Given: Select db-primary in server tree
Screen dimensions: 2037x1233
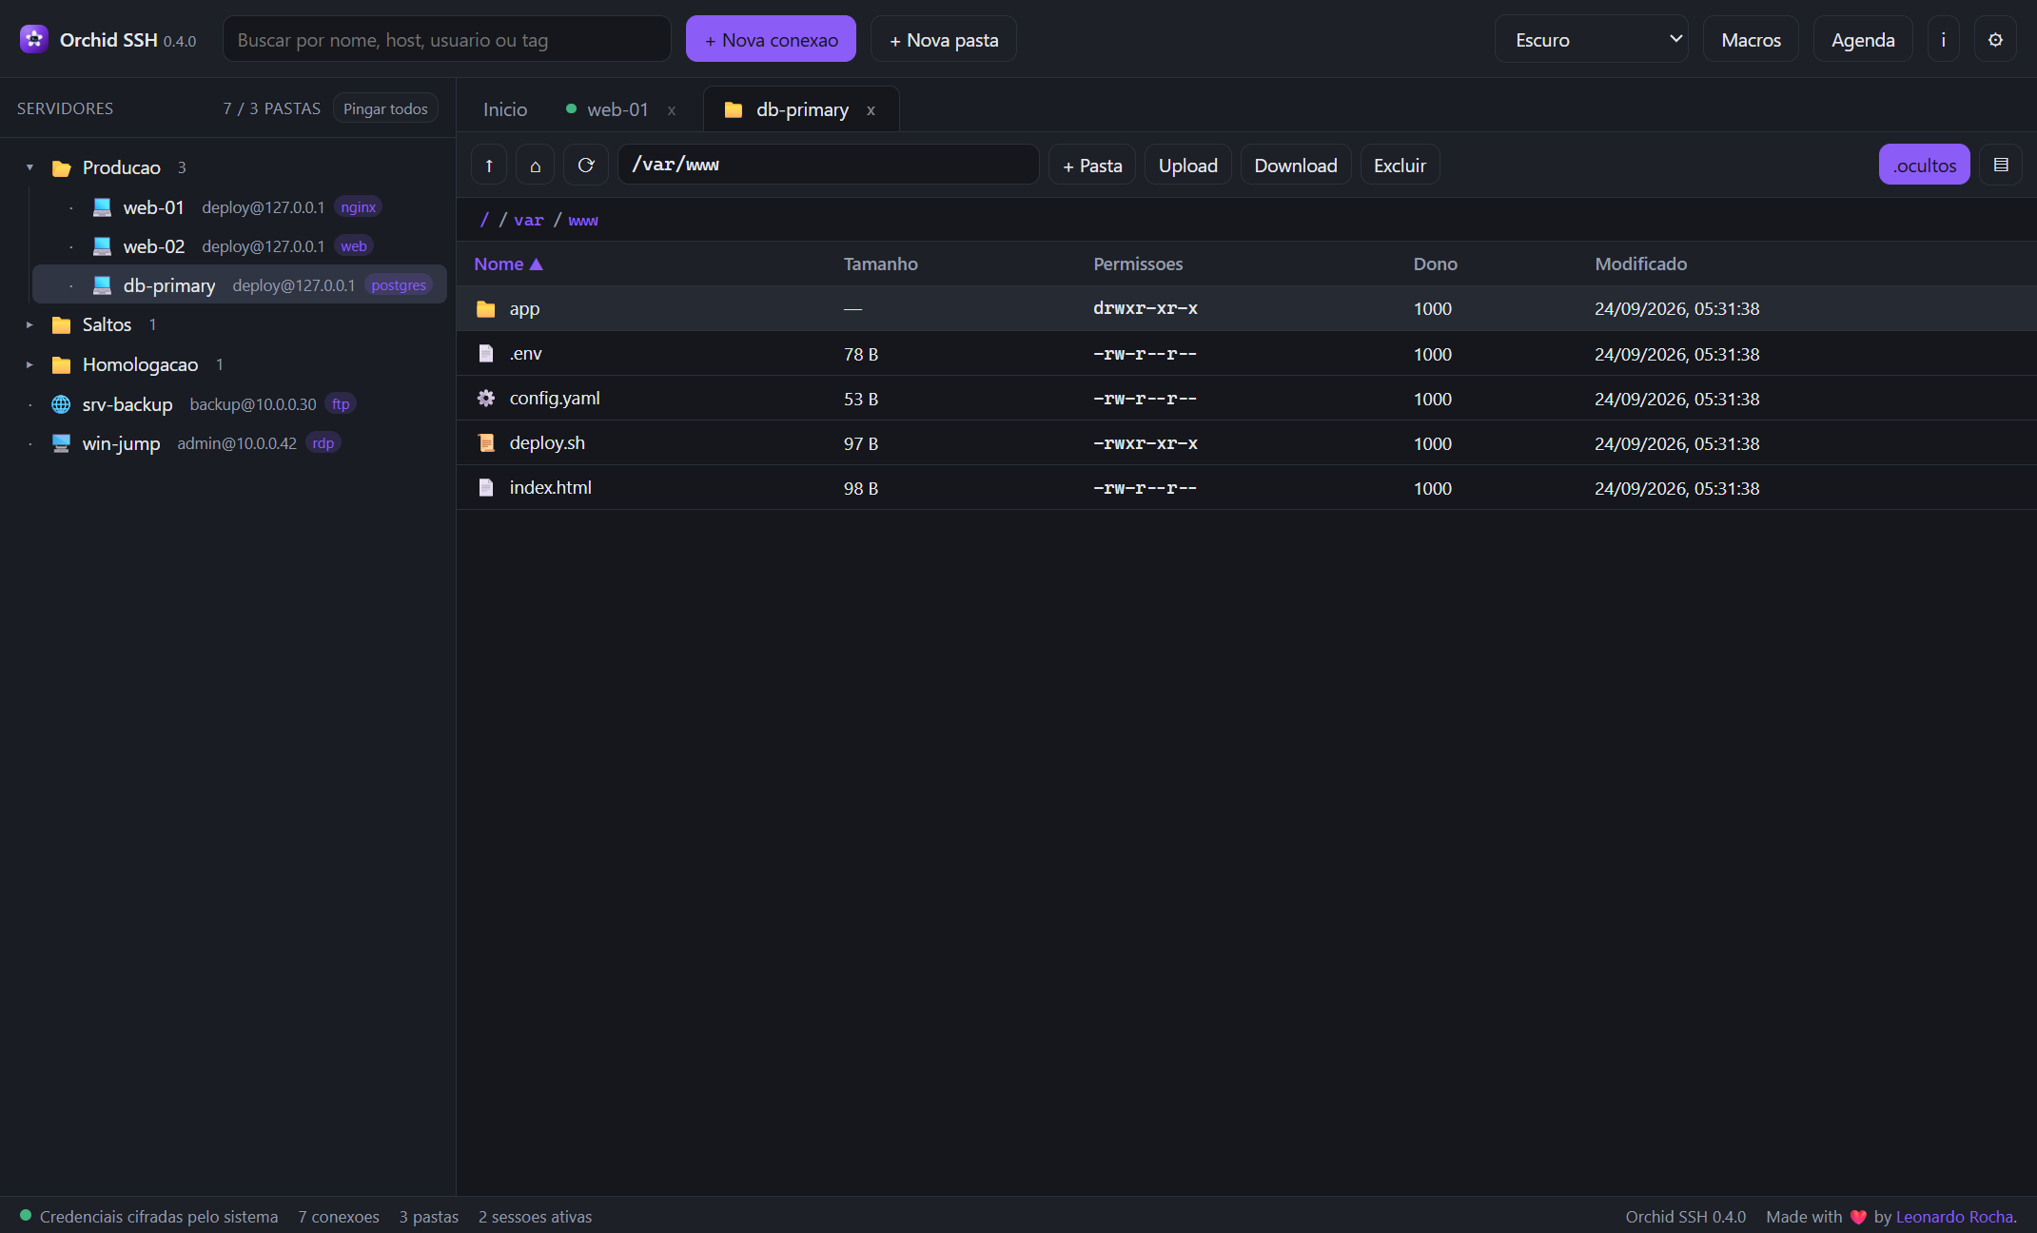Looking at the screenshot, I should click(x=240, y=284).
